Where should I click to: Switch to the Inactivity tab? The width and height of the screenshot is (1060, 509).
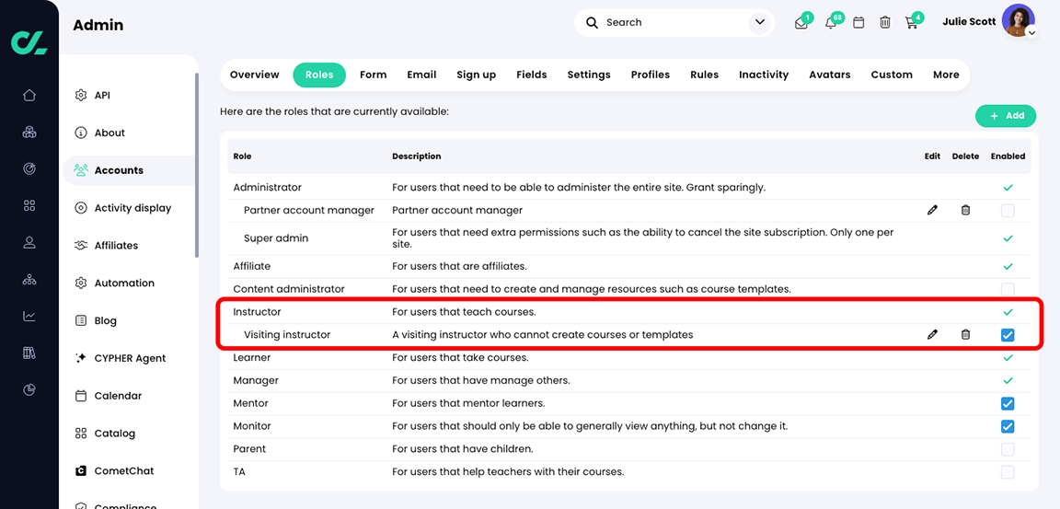point(764,75)
